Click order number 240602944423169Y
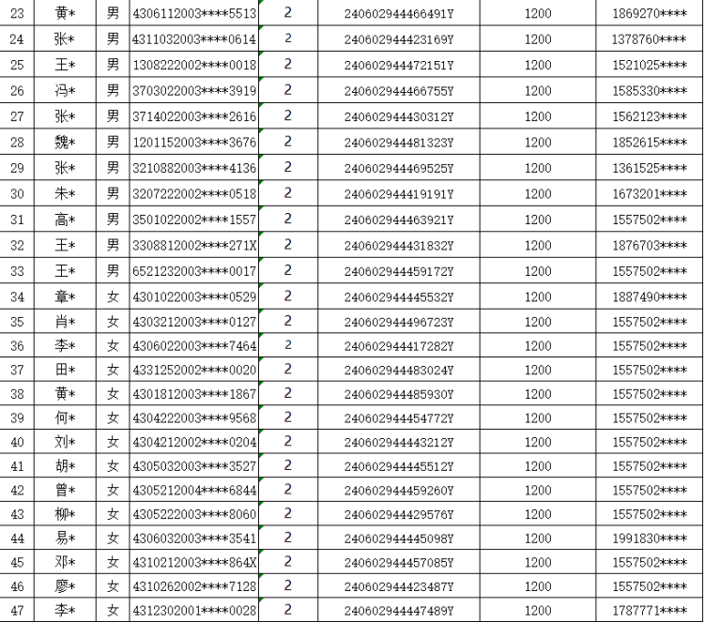Viewport: 704px width, 622px height. coord(399,39)
